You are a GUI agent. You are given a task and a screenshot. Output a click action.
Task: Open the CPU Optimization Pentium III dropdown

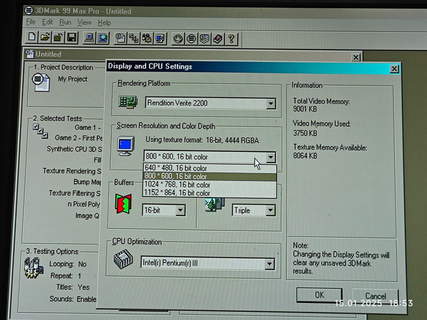[x=269, y=264]
